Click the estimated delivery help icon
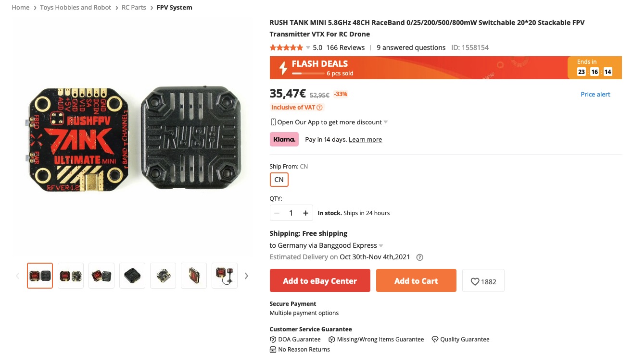The width and height of the screenshot is (633, 364). point(419,257)
